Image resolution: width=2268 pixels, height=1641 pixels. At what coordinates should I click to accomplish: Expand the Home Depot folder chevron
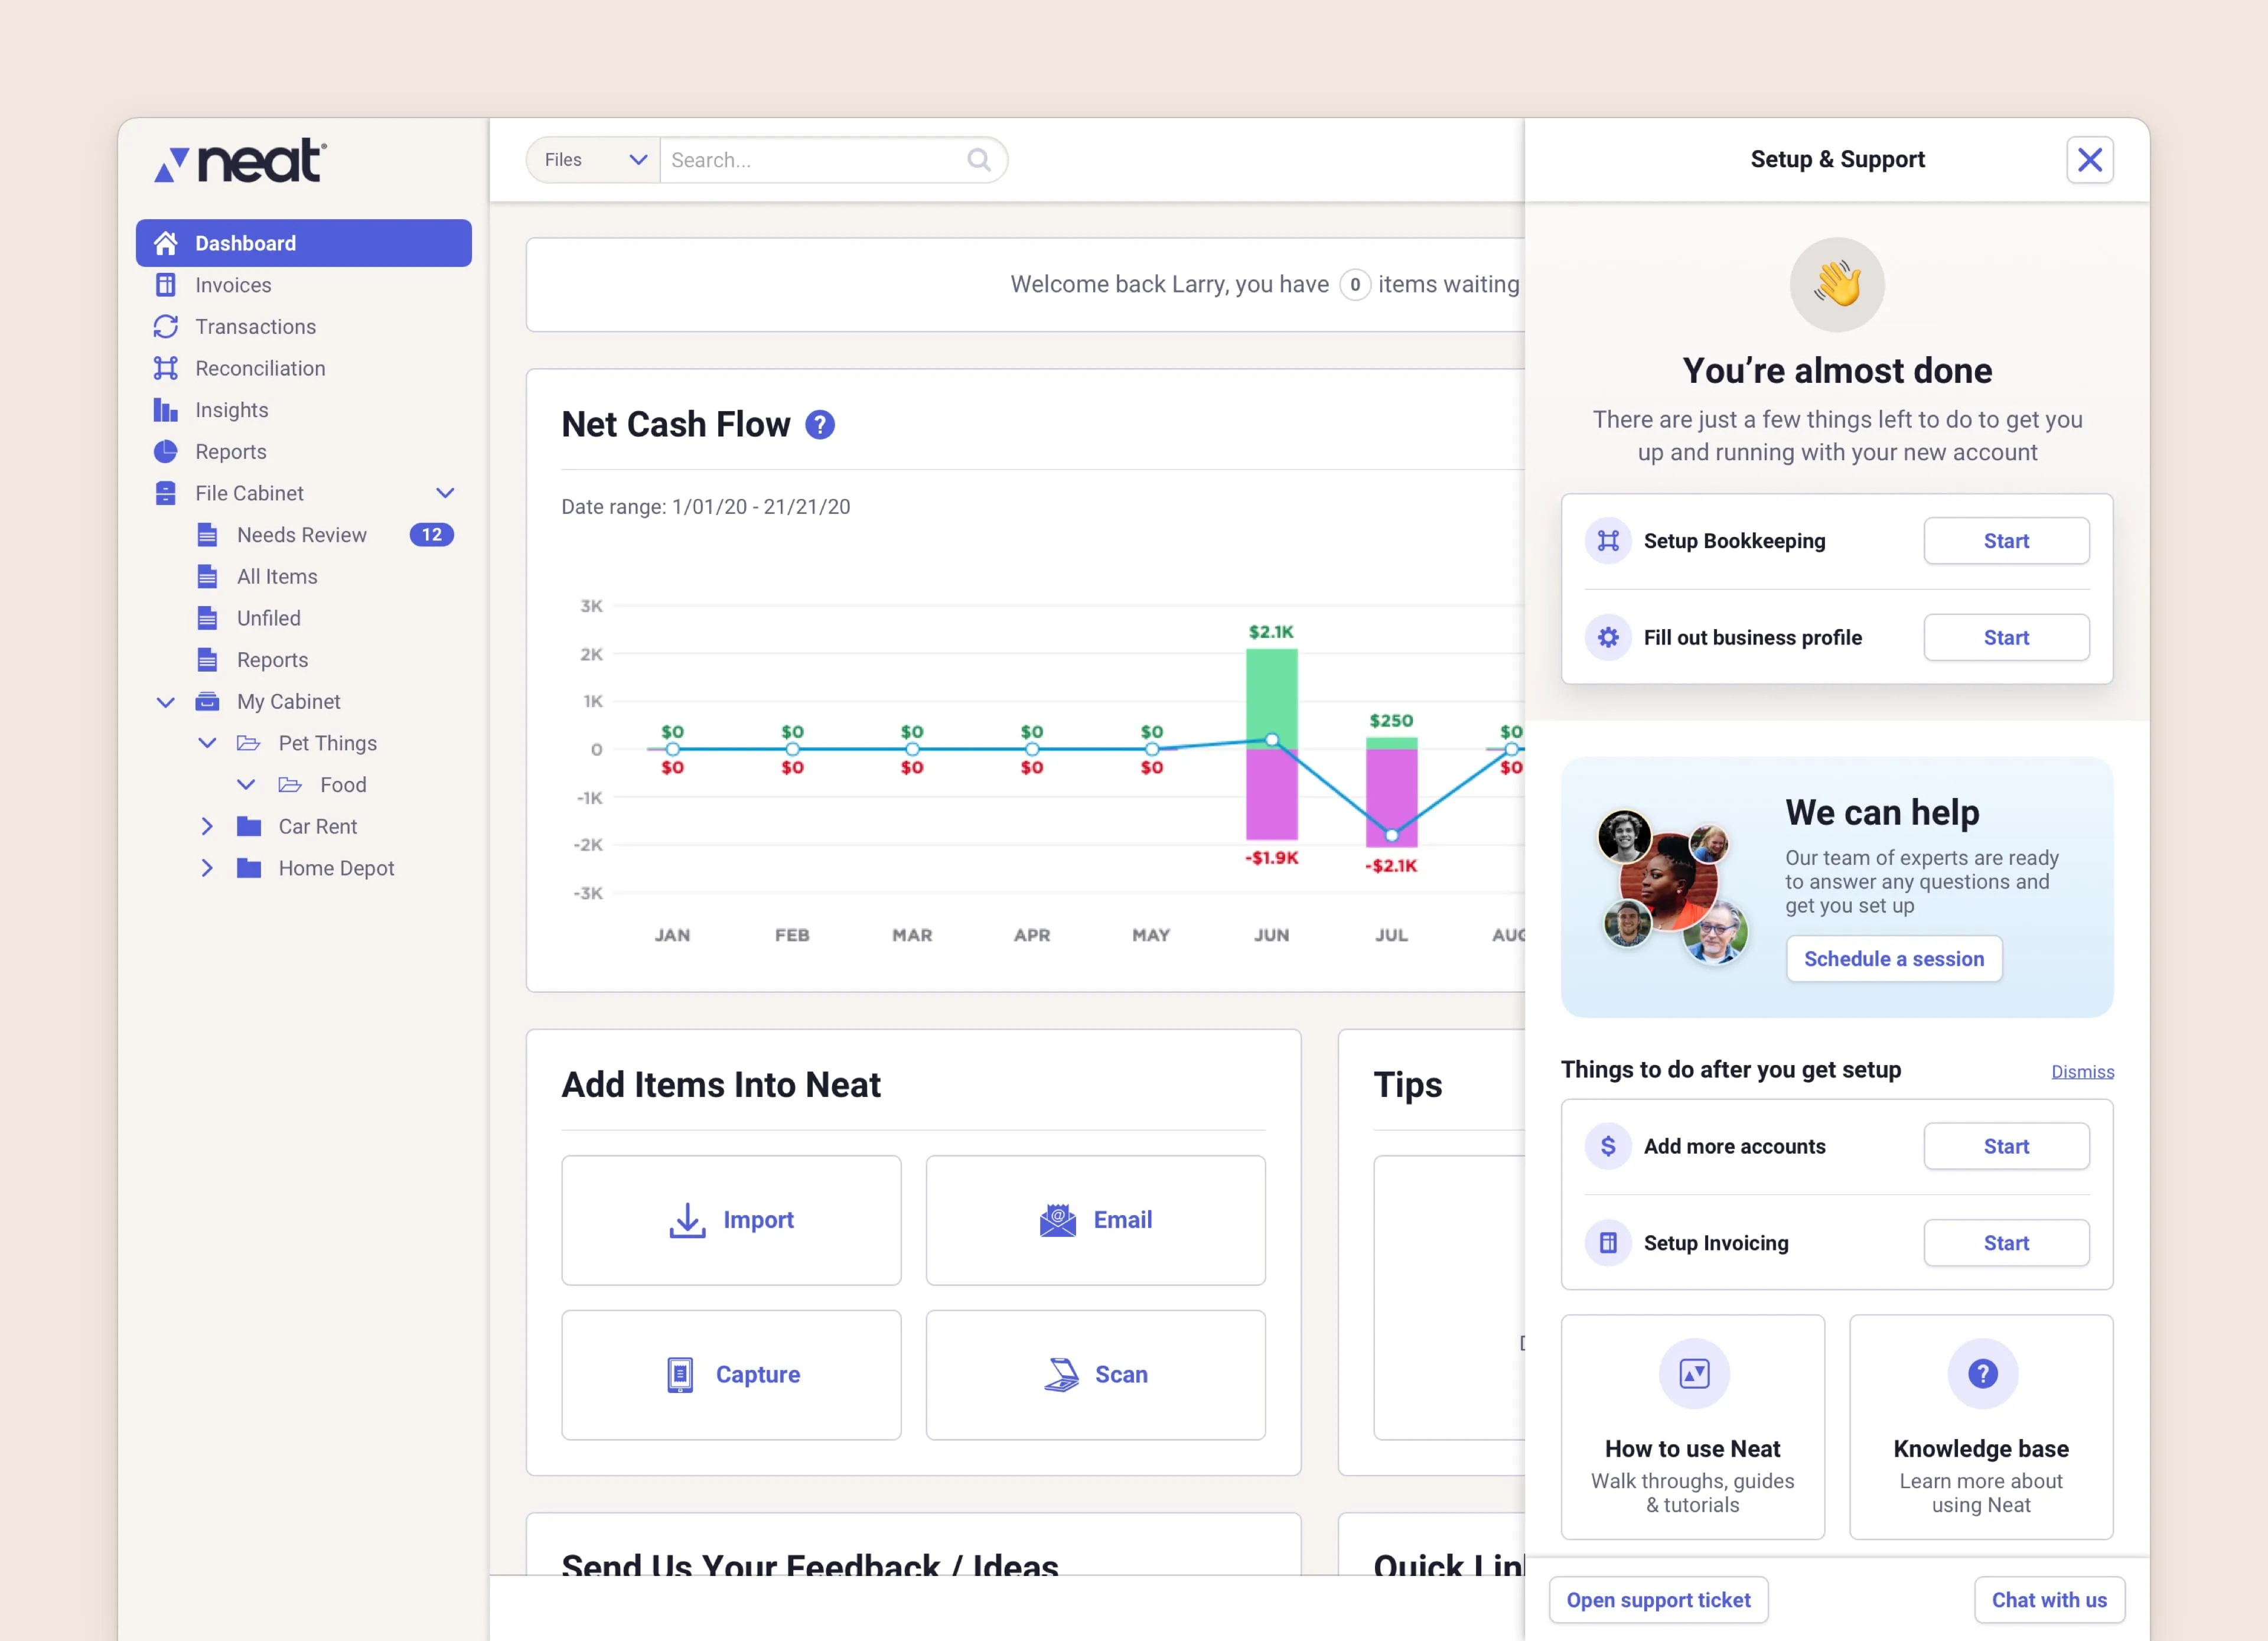click(207, 868)
